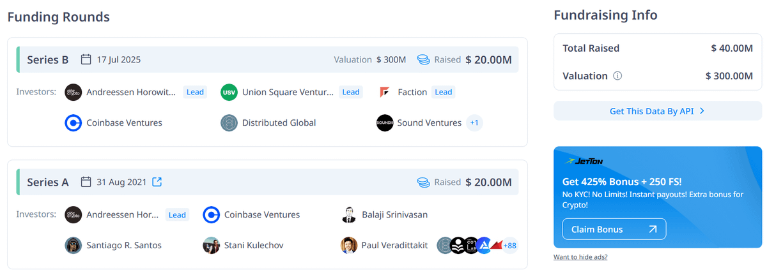Open the Union Square Ventures investor link

click(x=288, y=93)
